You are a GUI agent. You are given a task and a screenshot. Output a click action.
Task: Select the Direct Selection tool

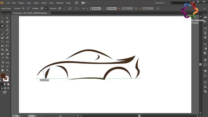click(7, 18)
